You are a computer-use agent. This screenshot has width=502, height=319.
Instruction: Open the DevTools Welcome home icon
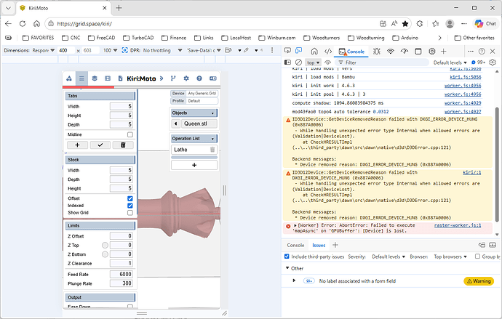314,51
